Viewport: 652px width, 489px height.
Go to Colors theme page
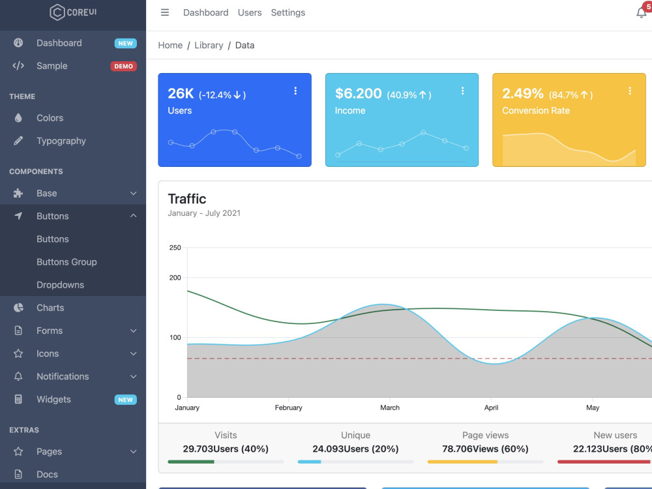[x=73, y=118]
